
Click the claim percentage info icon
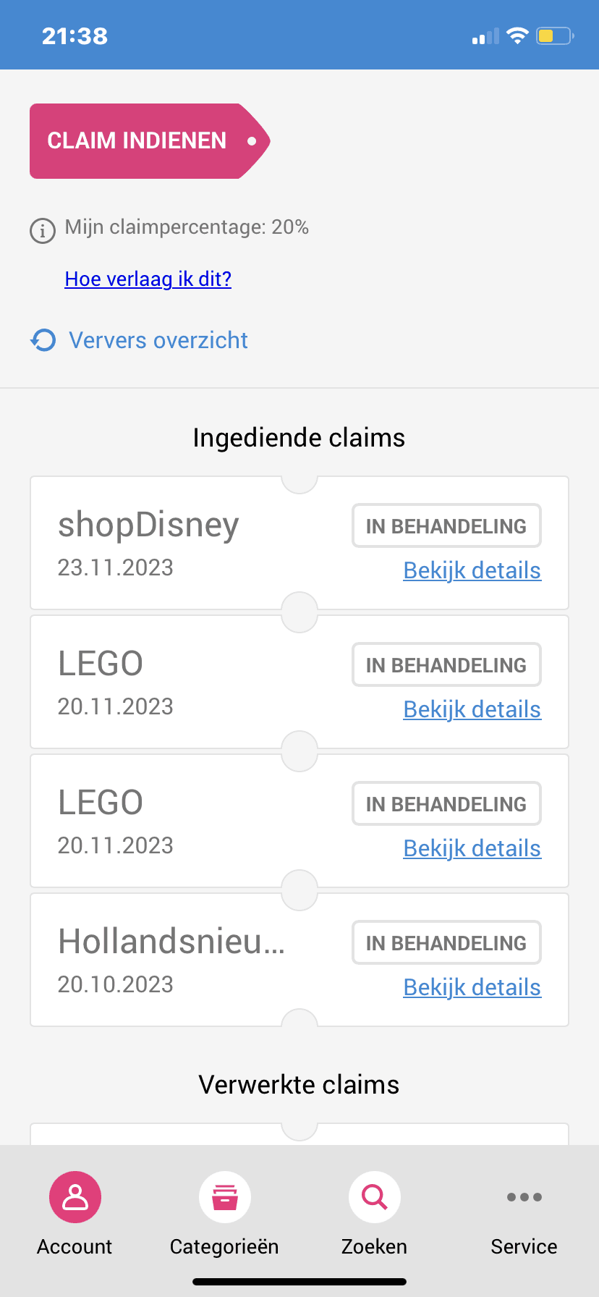[x=43, y=231]
